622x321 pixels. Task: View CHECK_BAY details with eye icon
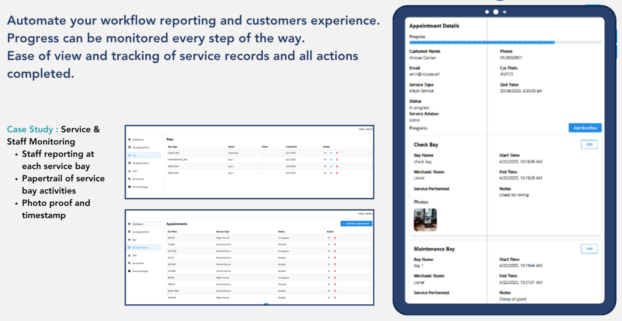pyautogui.click(x=325, y=153)
